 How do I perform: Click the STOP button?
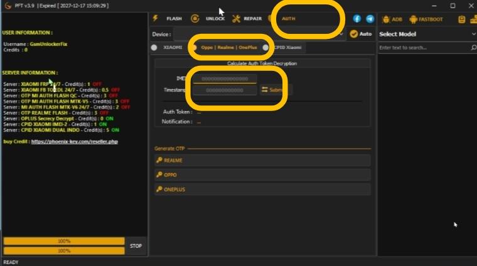tap(136, 246)
